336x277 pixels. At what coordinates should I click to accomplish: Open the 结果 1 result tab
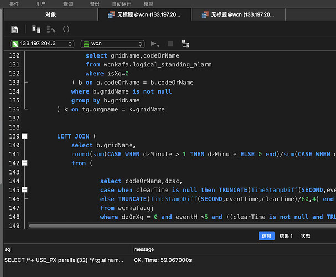[x=286, y=236]
